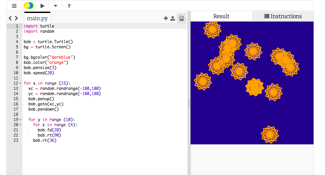The image size is (325, 175).
Task: Click the 'bob.pendown()' line
Action: (x=44, y=109)
